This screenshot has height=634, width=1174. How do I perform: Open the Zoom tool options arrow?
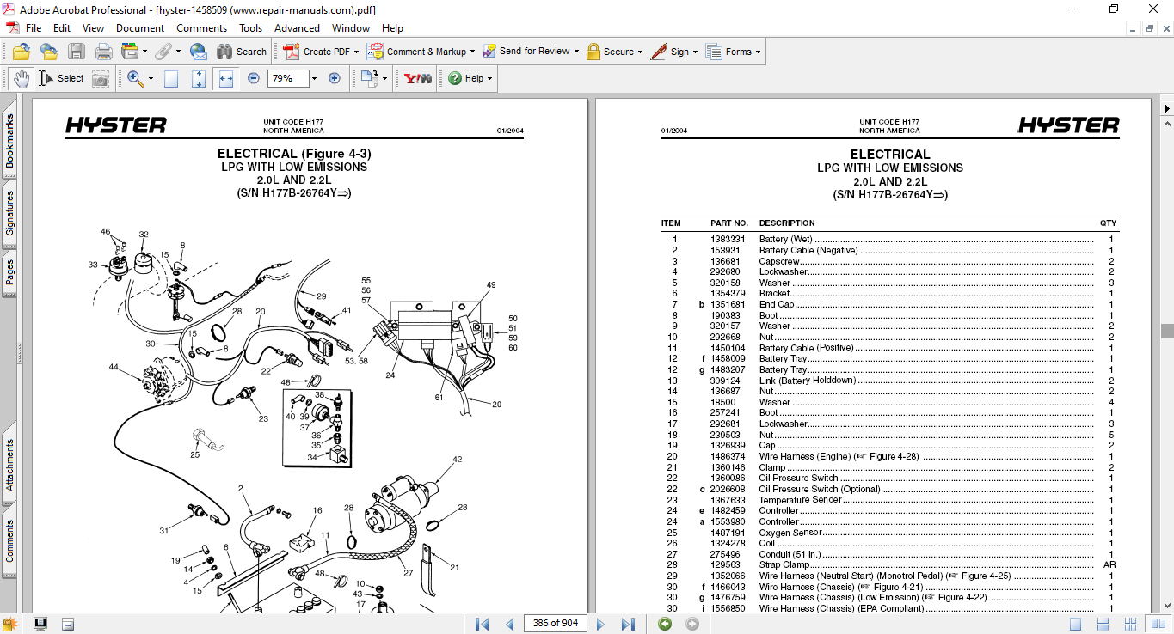[x=151, y=78]
